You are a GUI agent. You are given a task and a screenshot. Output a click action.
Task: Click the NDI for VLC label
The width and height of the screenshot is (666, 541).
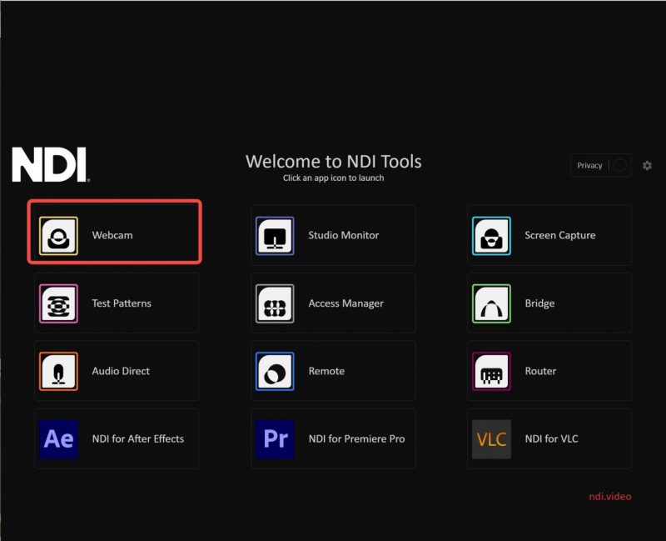(x=551, y=438)
